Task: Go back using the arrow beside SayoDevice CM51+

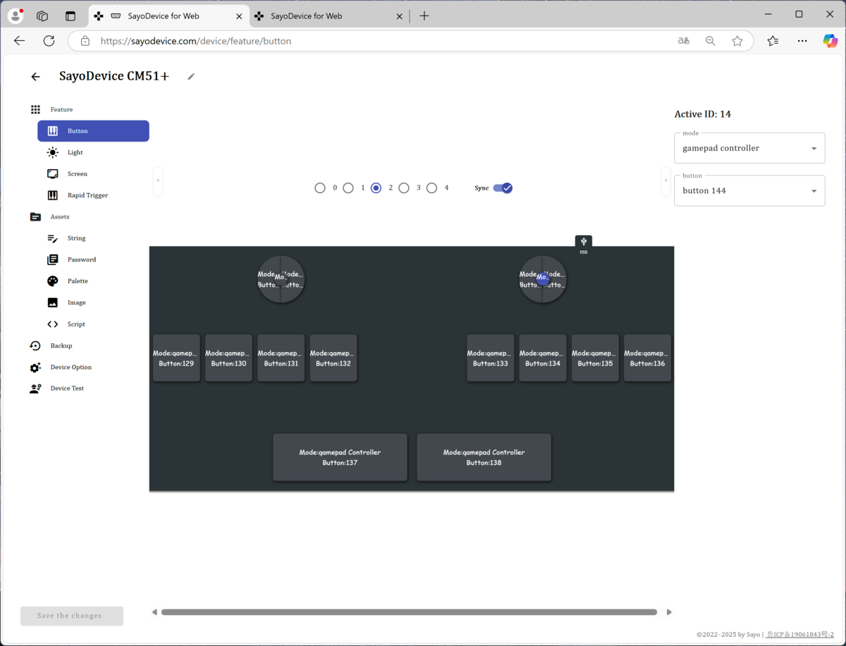Action: click(x=35, y=77)
